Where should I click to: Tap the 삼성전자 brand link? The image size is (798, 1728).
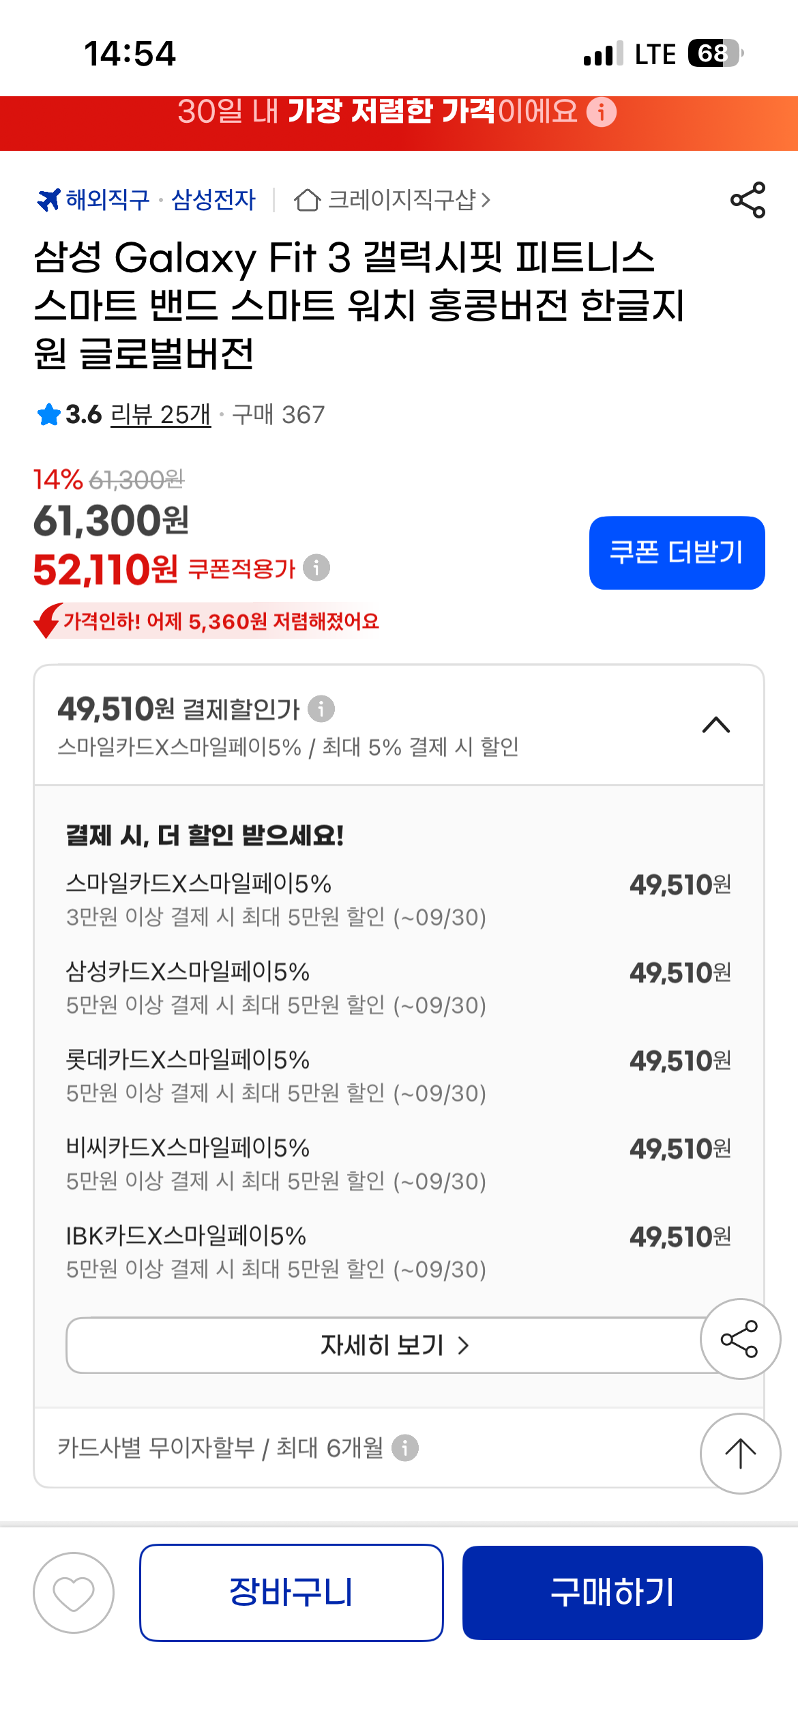tap(213, 200)
